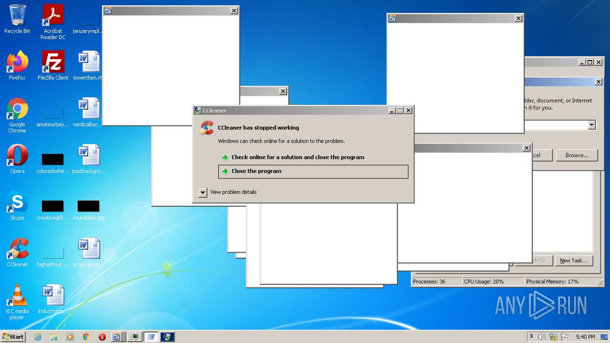Select the industryco... Word document icon
The width and height of the screenshot is (610, 343).
[x=53, y=299]
